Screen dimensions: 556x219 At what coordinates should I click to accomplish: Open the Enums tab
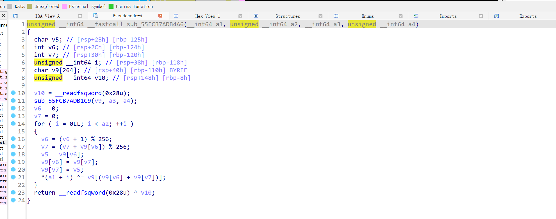(x=367, y=16)
